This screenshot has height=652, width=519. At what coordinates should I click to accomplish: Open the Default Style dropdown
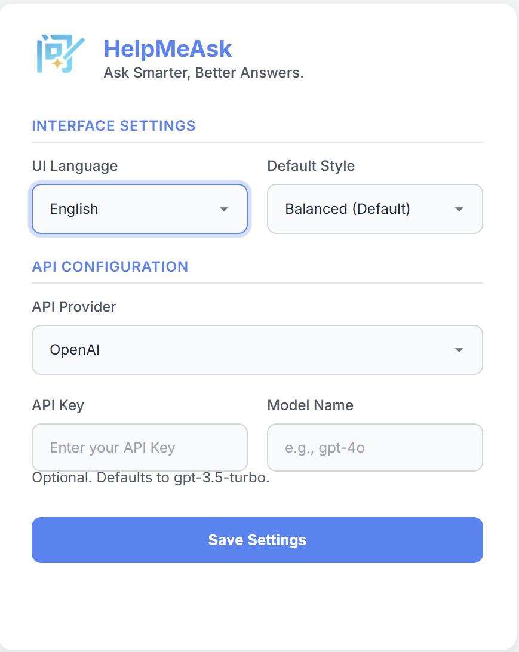point(374,209)
